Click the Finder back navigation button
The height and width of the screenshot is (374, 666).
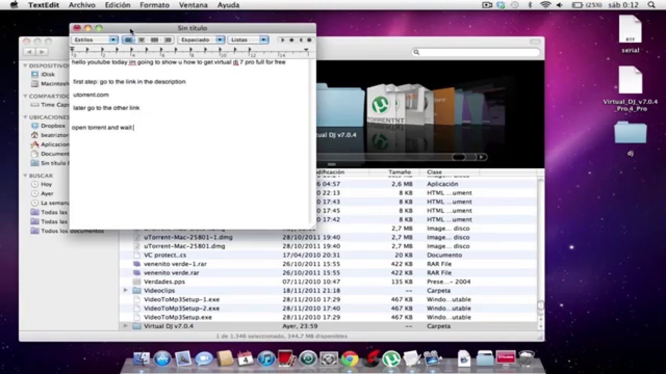29,52
